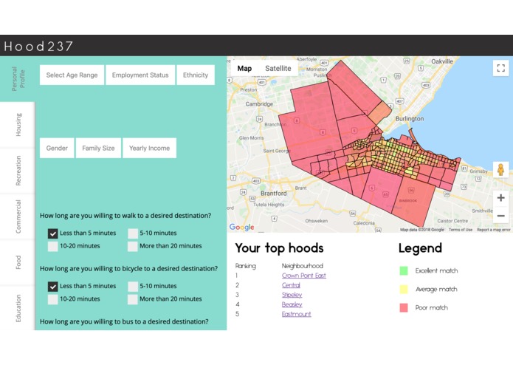Viewport: 513px width, 365px height.
Task: Open the Family Size dropdown
Action: pos(98,148)
